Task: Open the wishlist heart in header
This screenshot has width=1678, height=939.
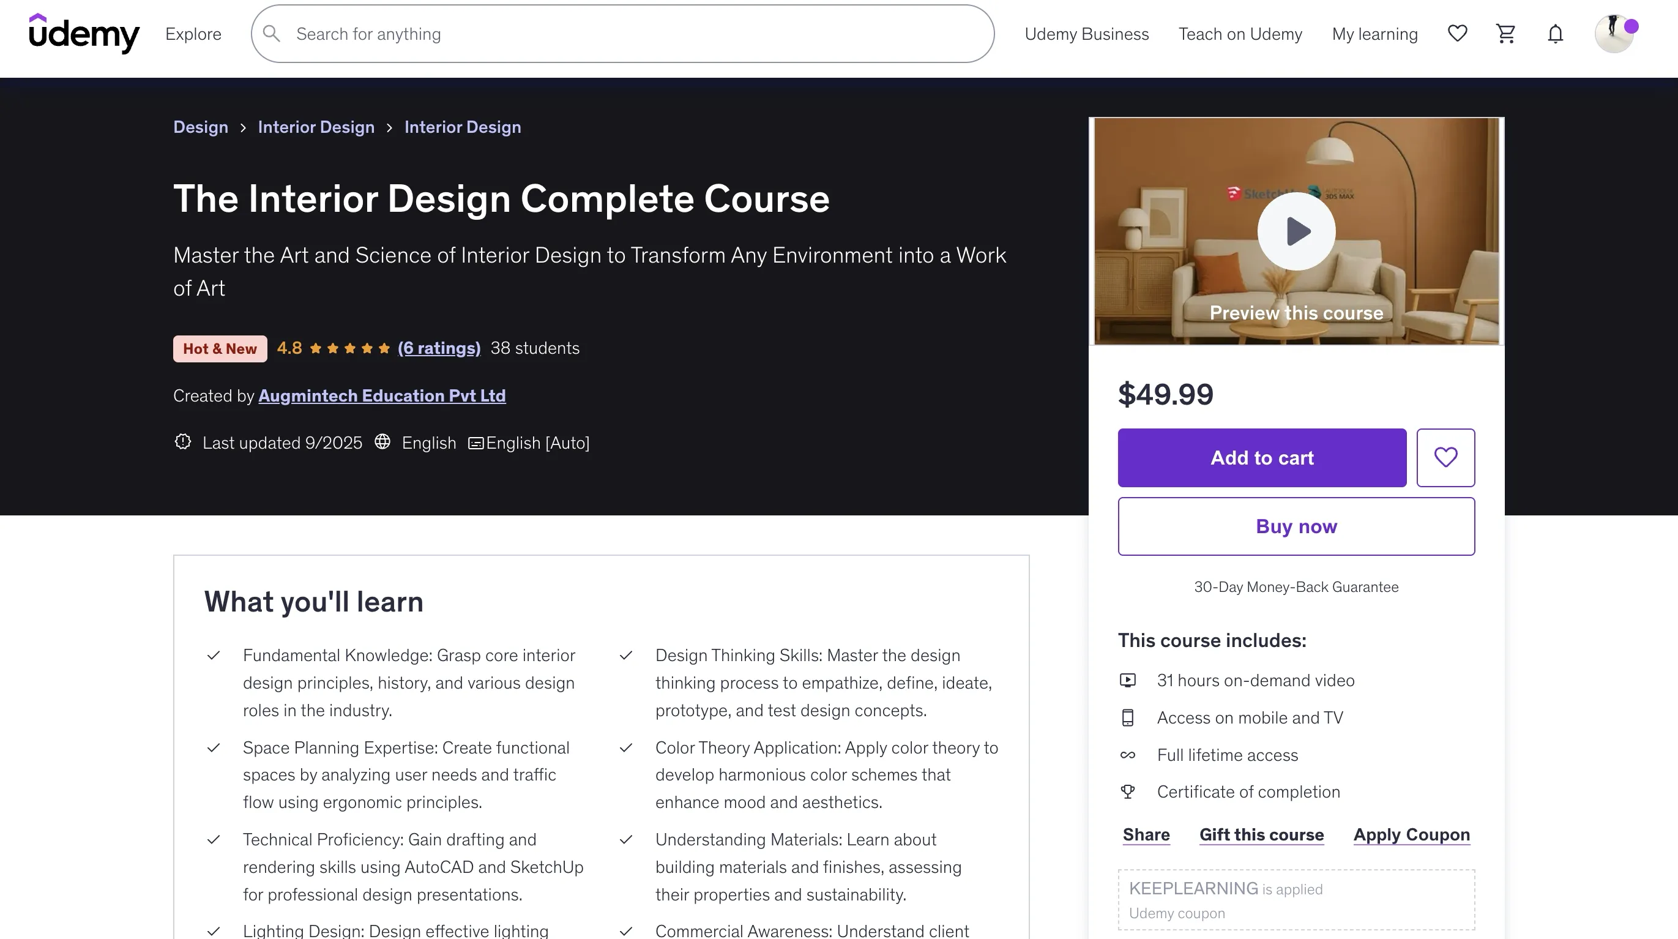Action: coord(1457,33)
